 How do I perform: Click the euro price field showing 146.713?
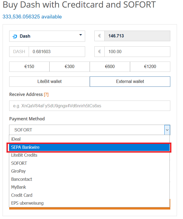click(x=137, y=36)
